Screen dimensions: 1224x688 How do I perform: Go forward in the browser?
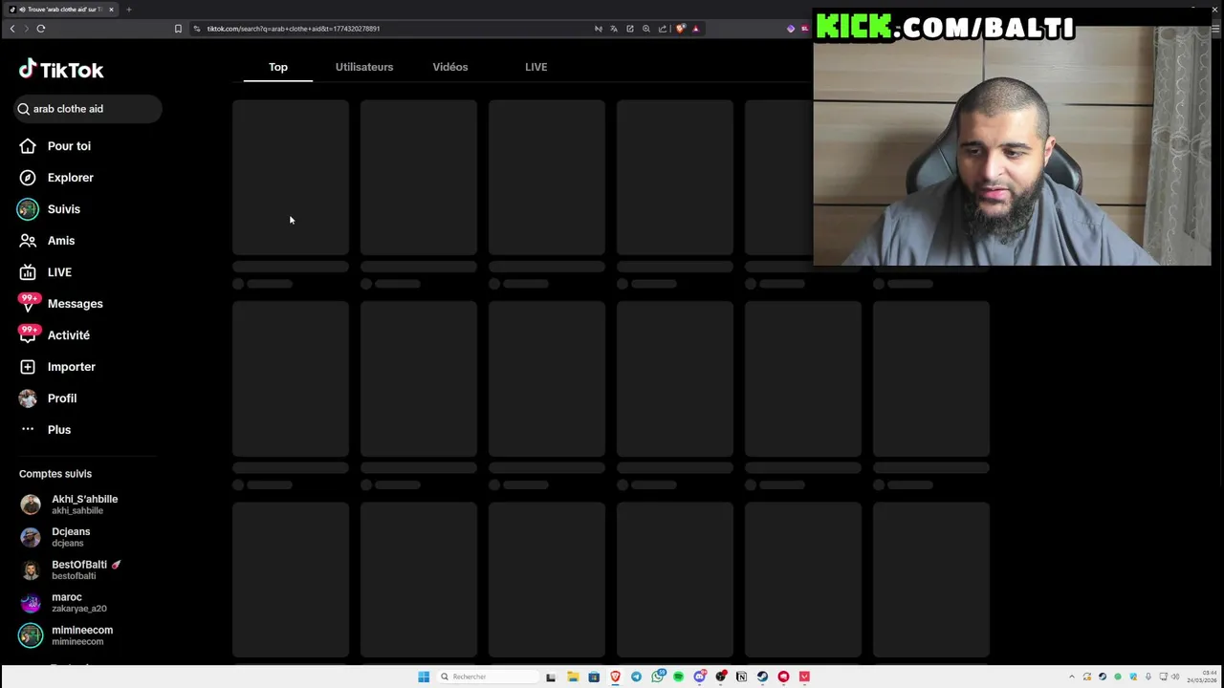pyautogui.click(x=26, y=29)
